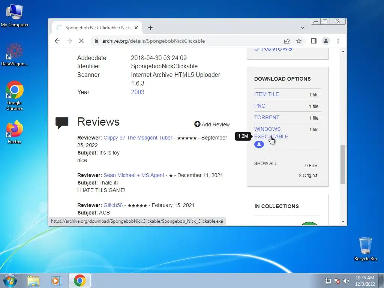Image resolution: width=384 pixels, height=288 pixels.
Task: Click the identifier value SpongebobNickClickable
Action: [164, 66]
